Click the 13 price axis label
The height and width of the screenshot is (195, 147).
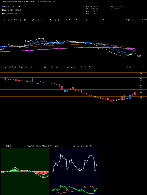click(141, 92)
